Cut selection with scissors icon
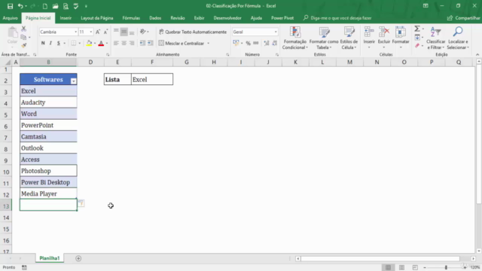 tap(23, 29)
